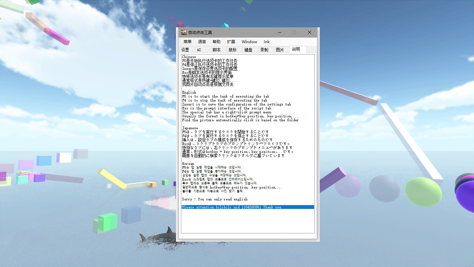This screenshot has height=267, width=474.
Task: Click the auto-clicker app icon in the title bar
Action: coord(183,32)
